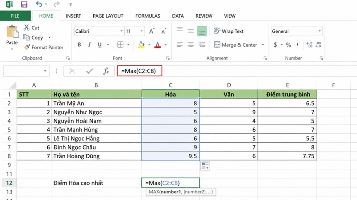Customize the Quick Access Toolbar dropdown
Screen dimensions: 357x200
(71, 4)
